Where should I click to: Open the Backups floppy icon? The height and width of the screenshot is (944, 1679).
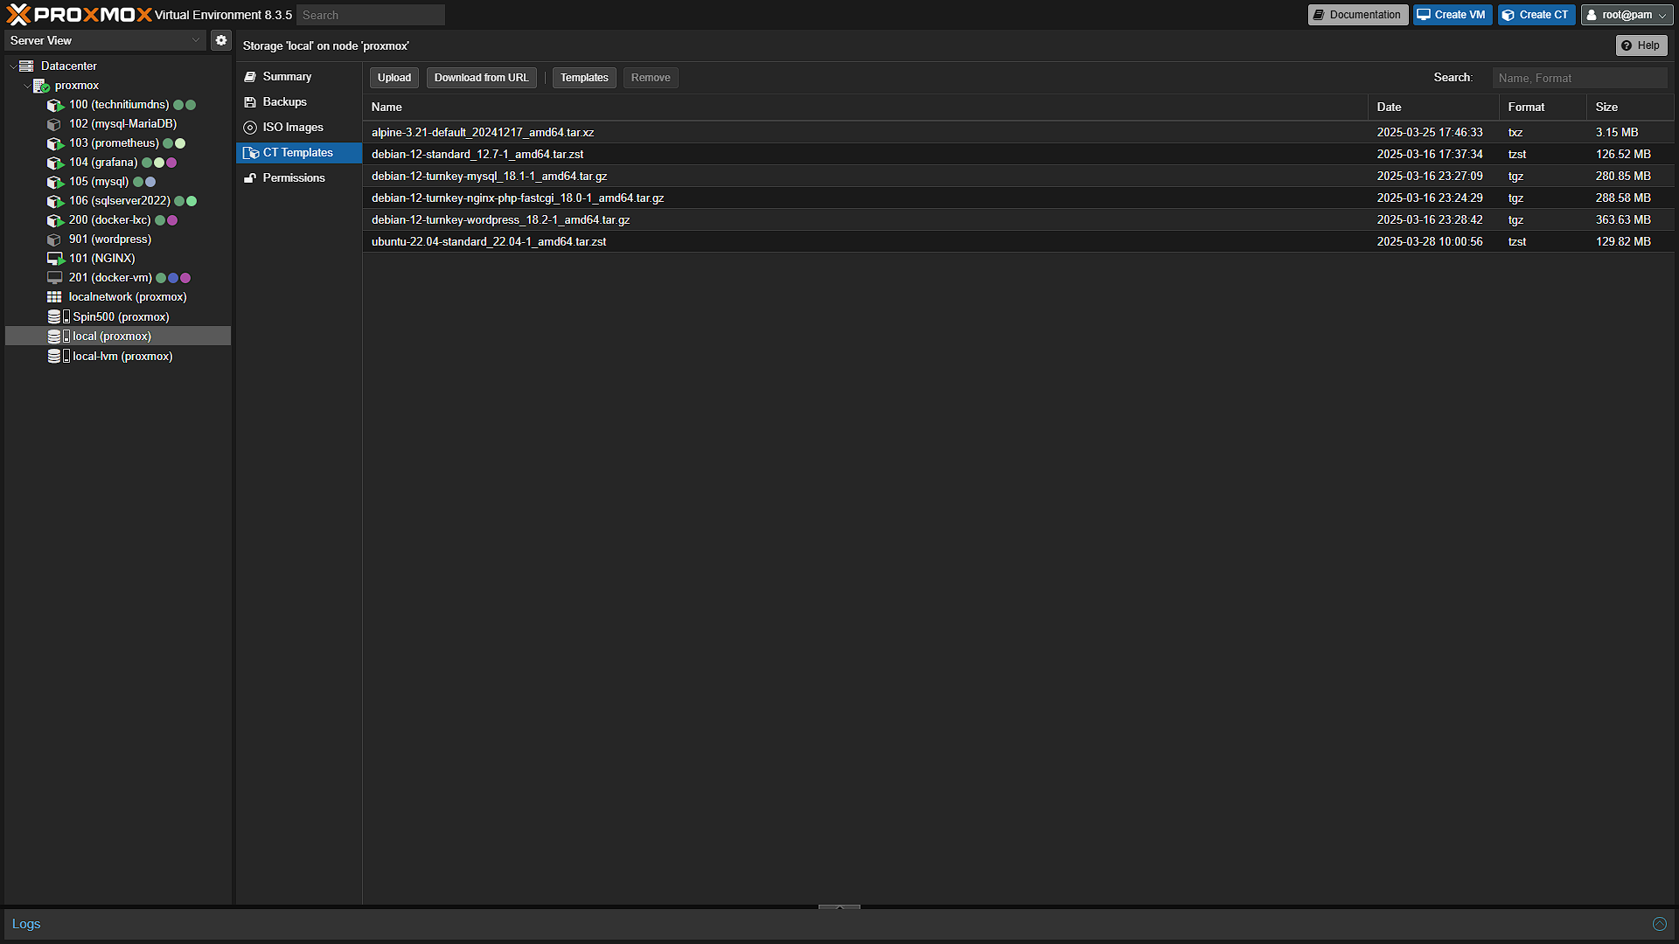coord(250,102)
